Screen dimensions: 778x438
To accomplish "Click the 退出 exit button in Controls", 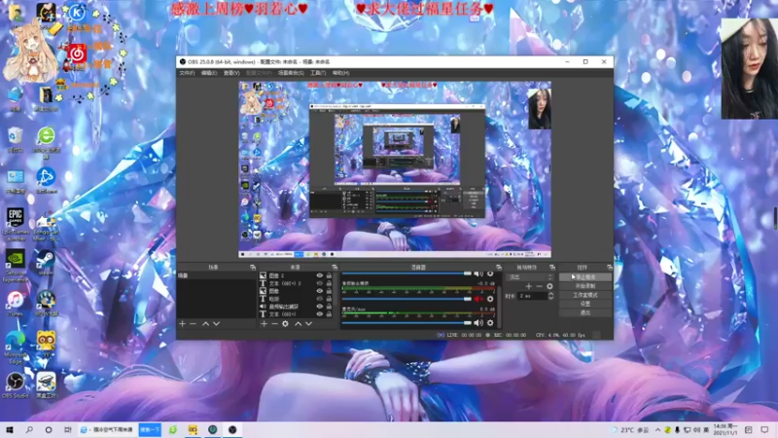I will point(585,312).
